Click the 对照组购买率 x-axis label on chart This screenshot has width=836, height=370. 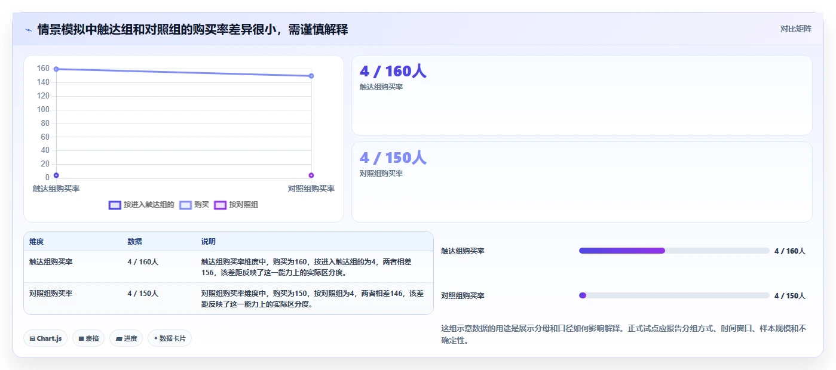tap(311, 189)
